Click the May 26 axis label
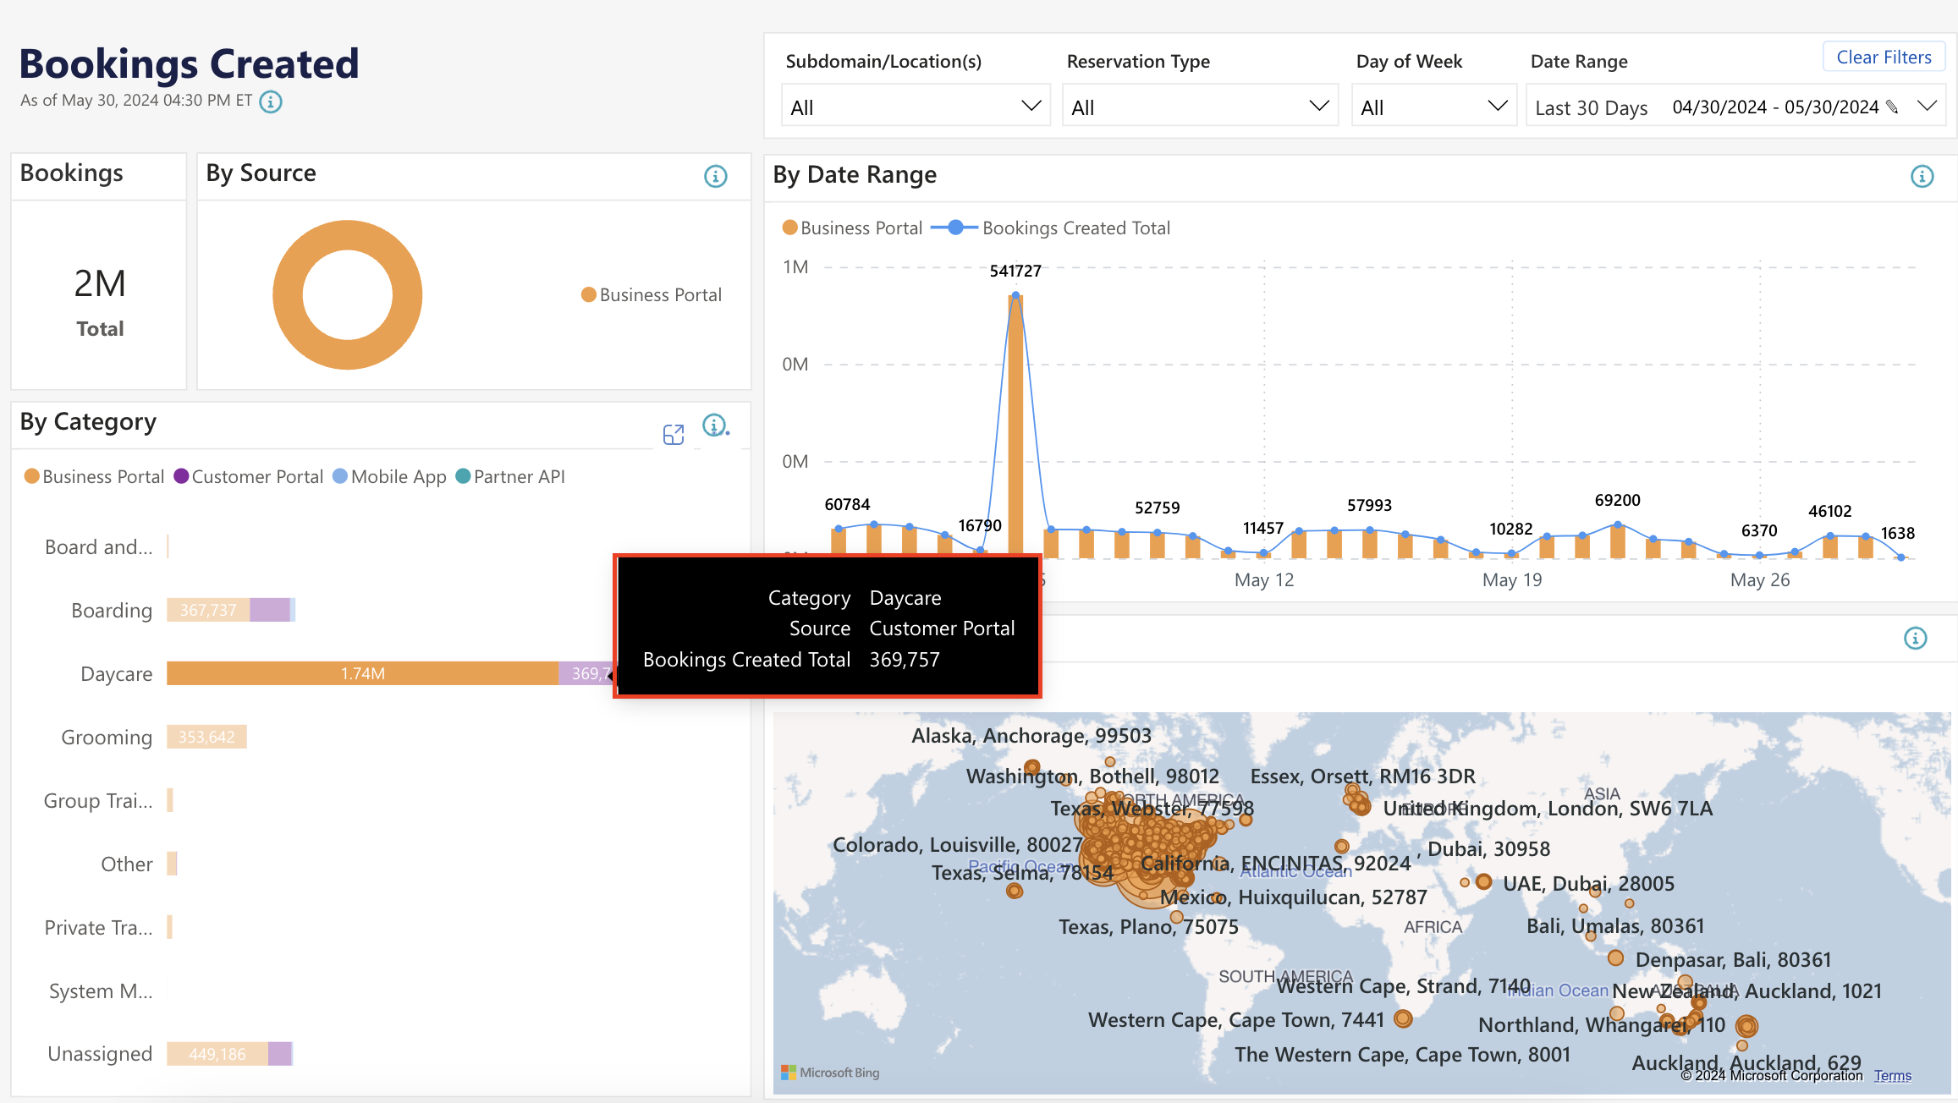This screenshot has height=1103, width=1958. pos(1760,580)
